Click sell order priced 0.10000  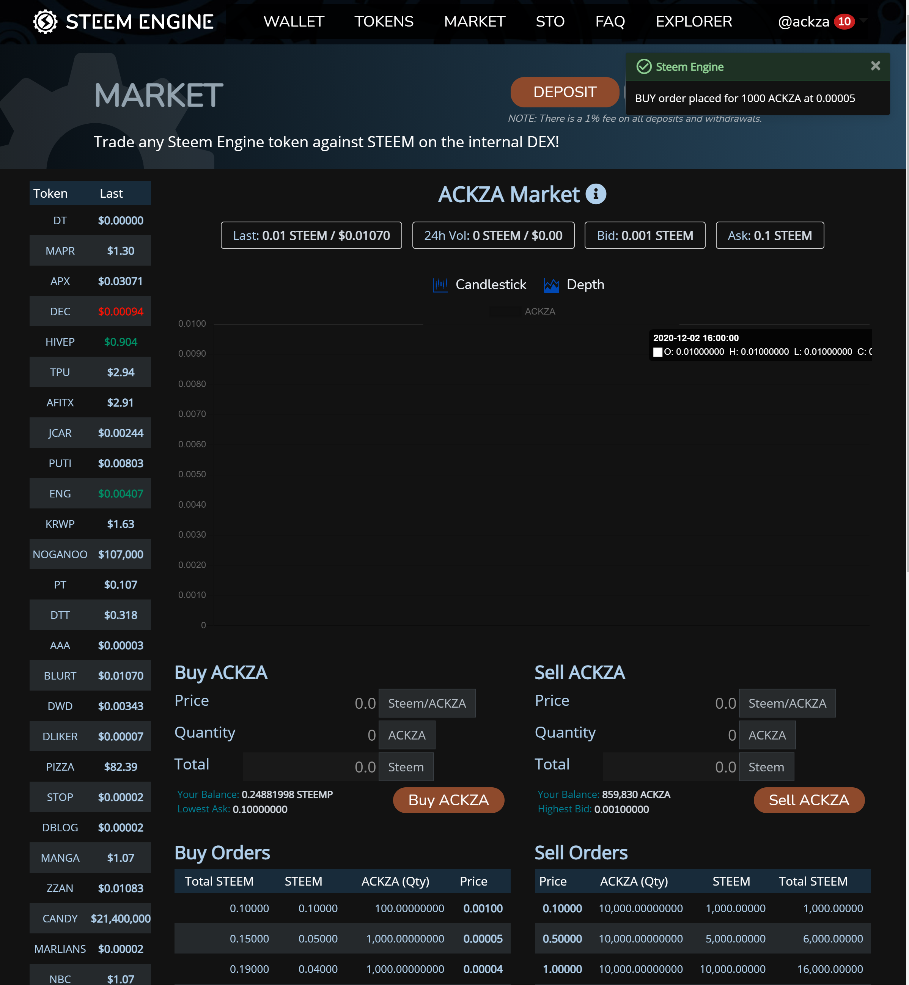click(703, 908)
